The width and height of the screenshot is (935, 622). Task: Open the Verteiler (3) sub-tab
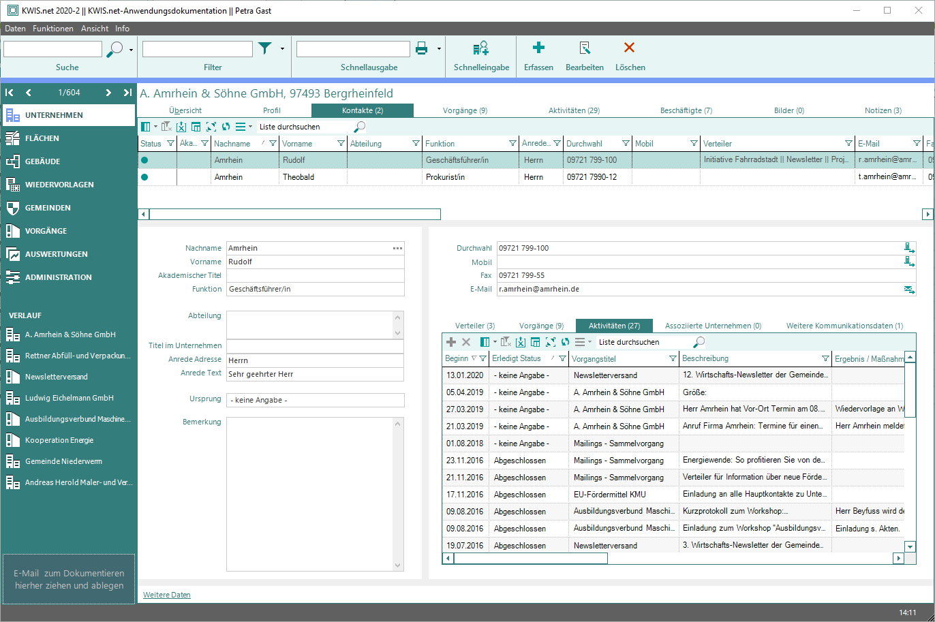point(475,326)
